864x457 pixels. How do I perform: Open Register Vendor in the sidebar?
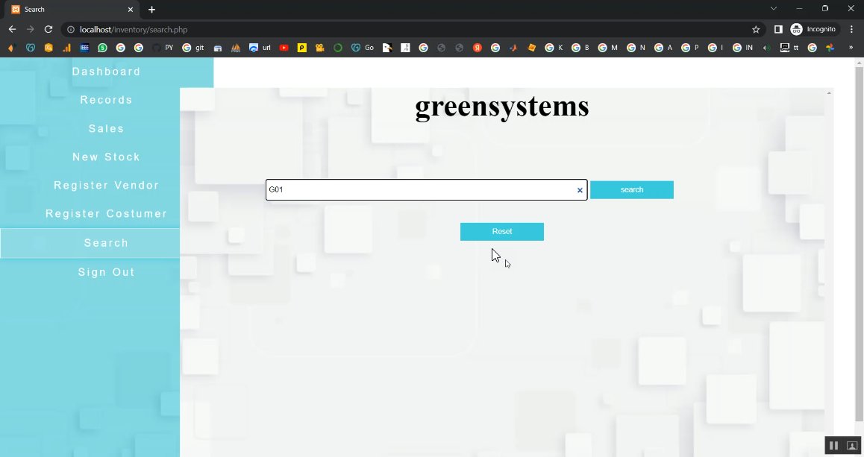coord(106,185)
